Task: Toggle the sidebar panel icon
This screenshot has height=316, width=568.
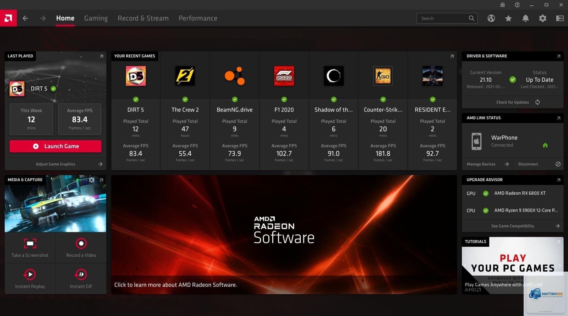Action: tap(560, 18)
